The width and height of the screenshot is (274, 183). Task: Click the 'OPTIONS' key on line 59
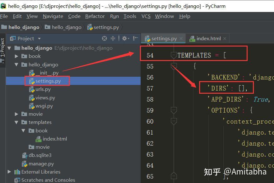click(x=224, y=110)
